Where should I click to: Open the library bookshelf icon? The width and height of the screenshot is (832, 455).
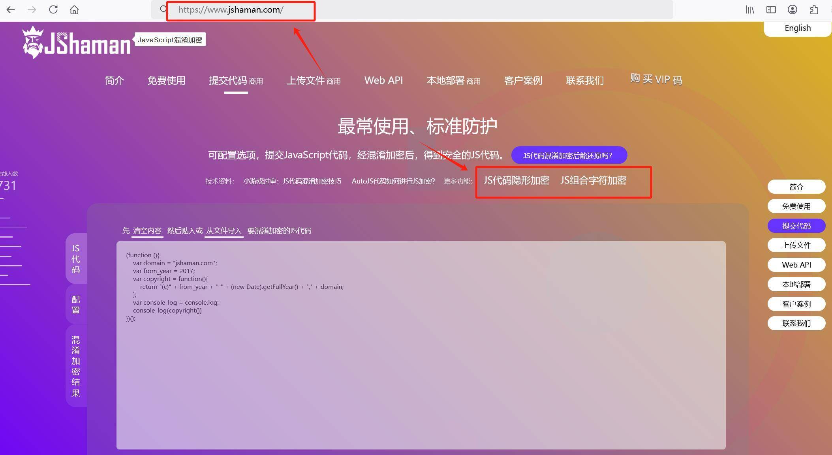[750, 10]
